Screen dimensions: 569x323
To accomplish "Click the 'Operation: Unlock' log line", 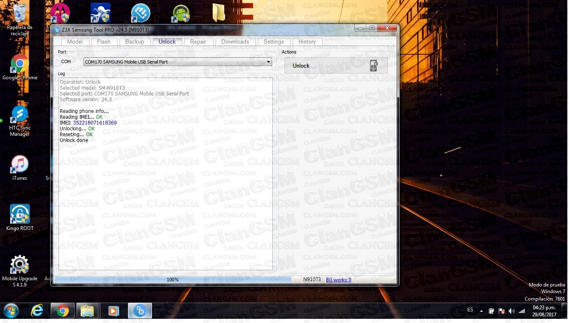I will (x=80, y=82).
